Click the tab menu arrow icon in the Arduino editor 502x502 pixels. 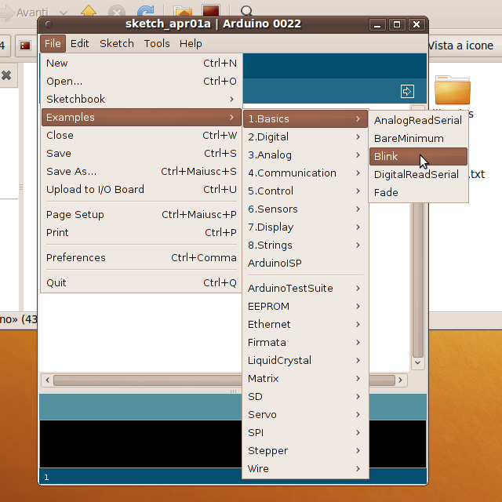[407, 91]
